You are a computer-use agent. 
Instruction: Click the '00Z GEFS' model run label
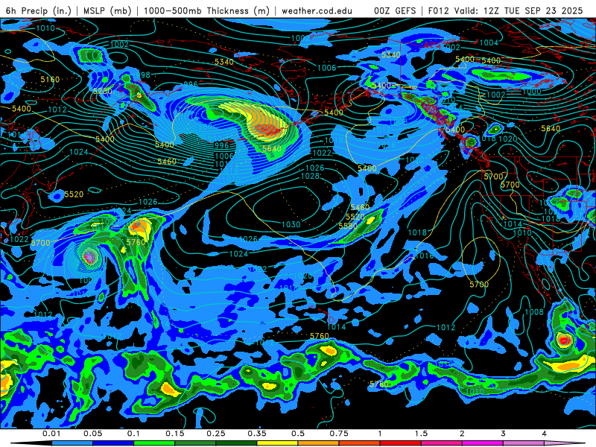tap(395, 10)
